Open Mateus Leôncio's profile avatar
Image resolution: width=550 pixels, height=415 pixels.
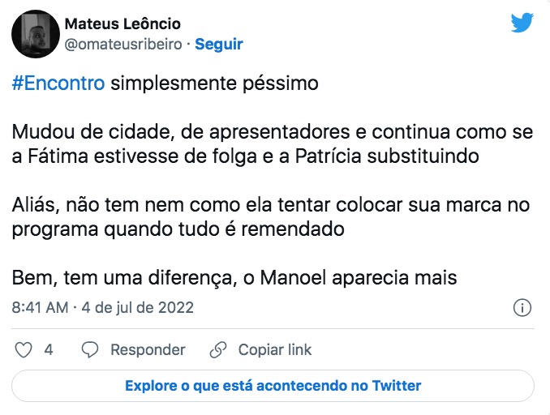pos(33,33)
